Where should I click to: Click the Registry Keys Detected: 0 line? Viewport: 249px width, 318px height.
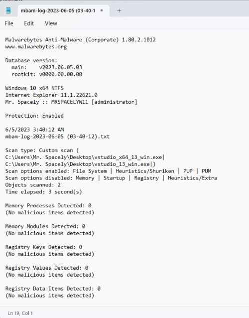point(43,247)
